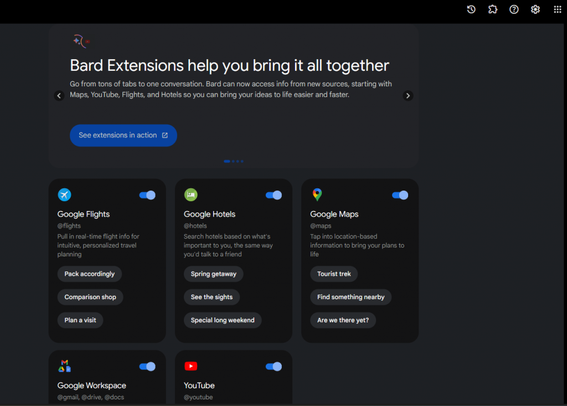Click the Bard Extensions headline text
567x406 pixels.
coord(229,65)
